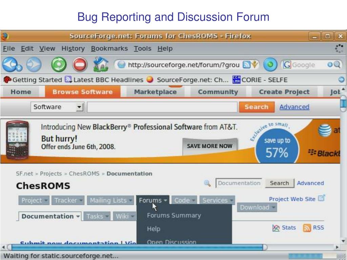
Task: Show more bookmarks chevron
Action: pos(342,80)
